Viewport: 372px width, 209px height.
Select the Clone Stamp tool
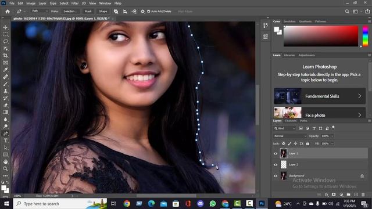click(5, 91)
